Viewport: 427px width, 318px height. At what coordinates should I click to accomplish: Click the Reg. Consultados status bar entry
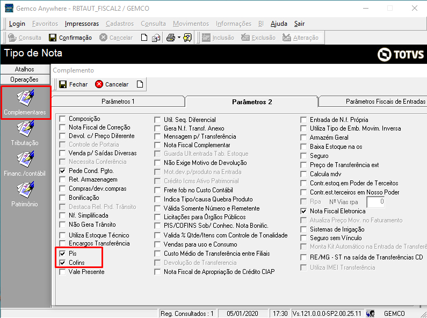coord(187,314)
